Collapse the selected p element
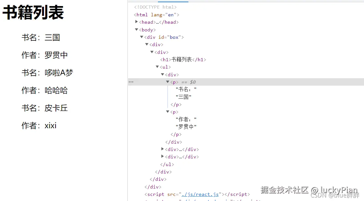364x201 pixels. click(x=168, y=82)
